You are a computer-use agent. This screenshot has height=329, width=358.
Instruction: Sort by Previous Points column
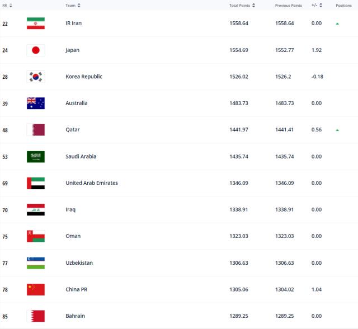pyautogui.click(x=290, y=6)
